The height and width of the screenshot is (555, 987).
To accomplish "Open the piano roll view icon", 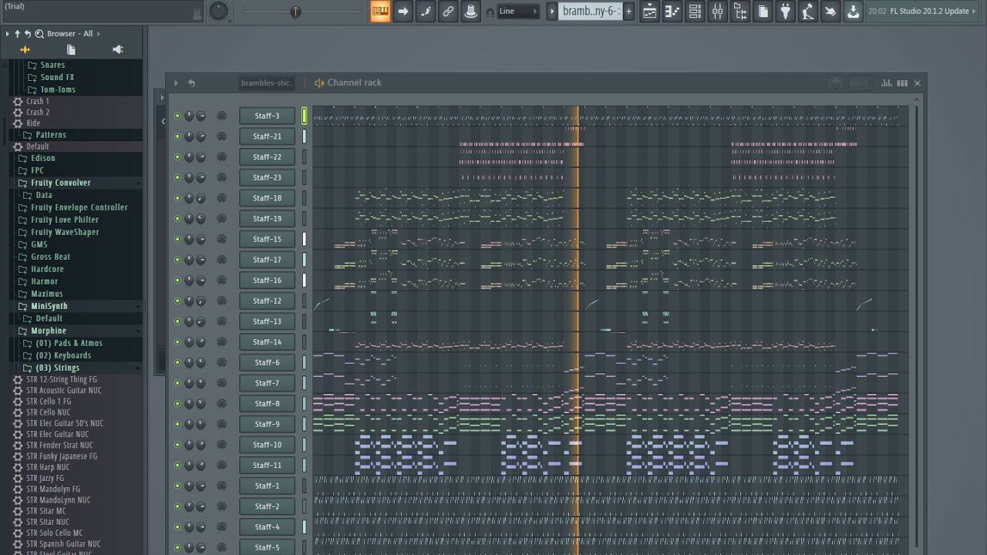I will click(672, 11).
